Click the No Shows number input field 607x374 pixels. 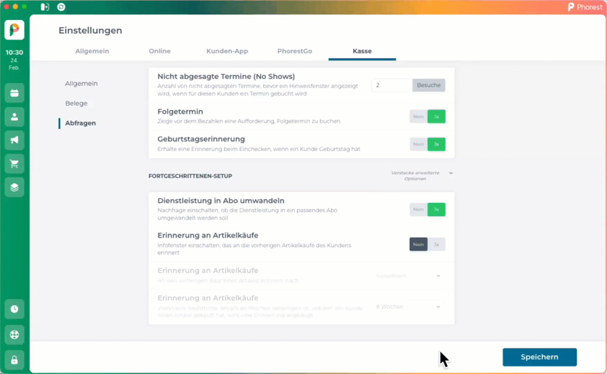tap(392, 85)
